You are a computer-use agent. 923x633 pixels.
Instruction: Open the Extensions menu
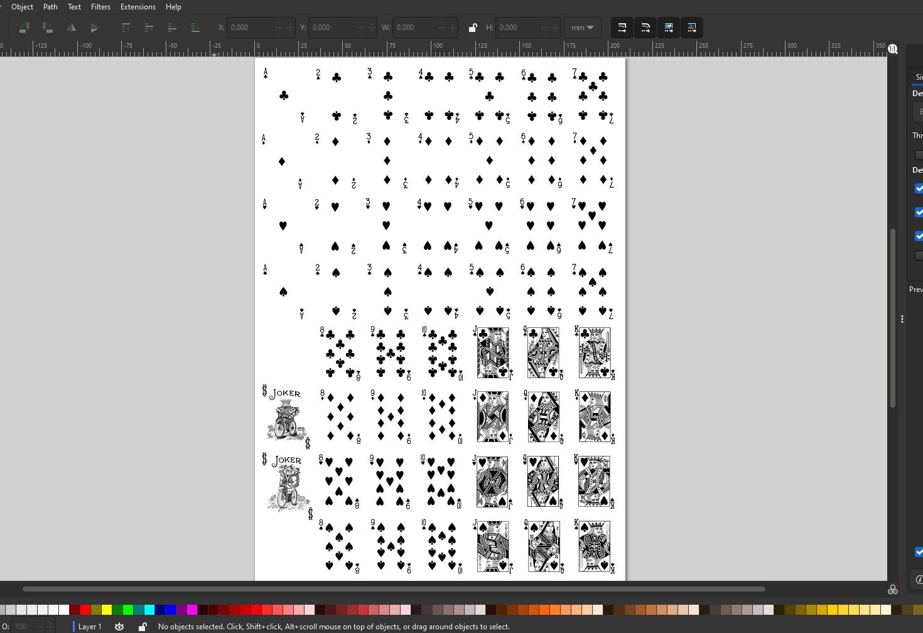(x=138, y=7)
